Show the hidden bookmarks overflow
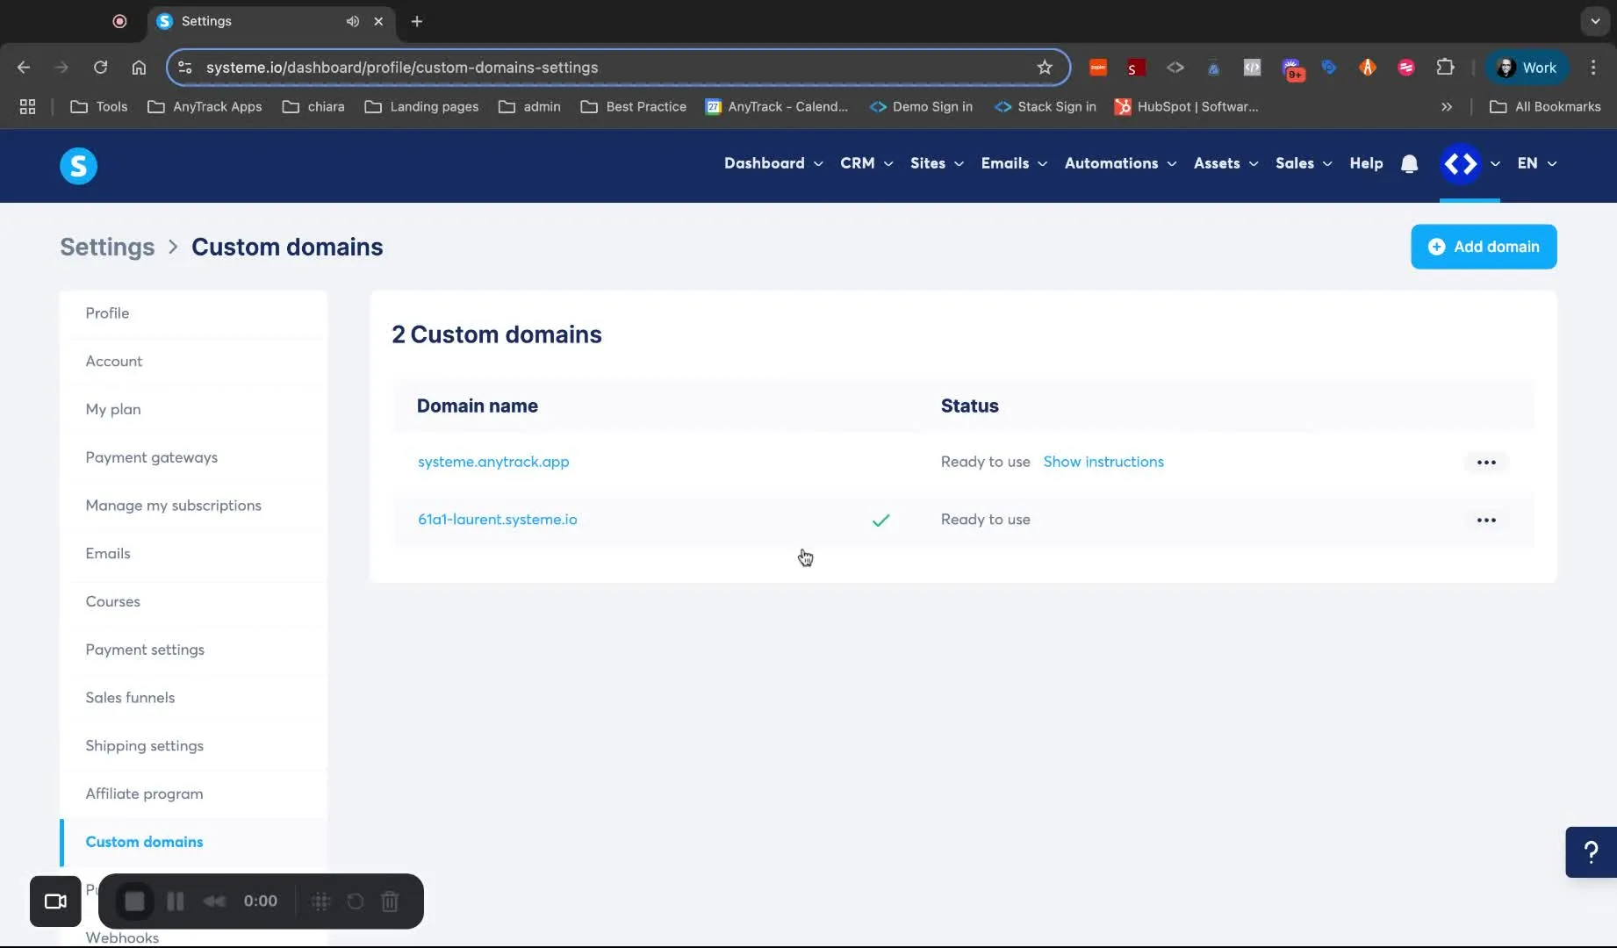Viewport: 1617px width, 948px height. (1447, 106)
